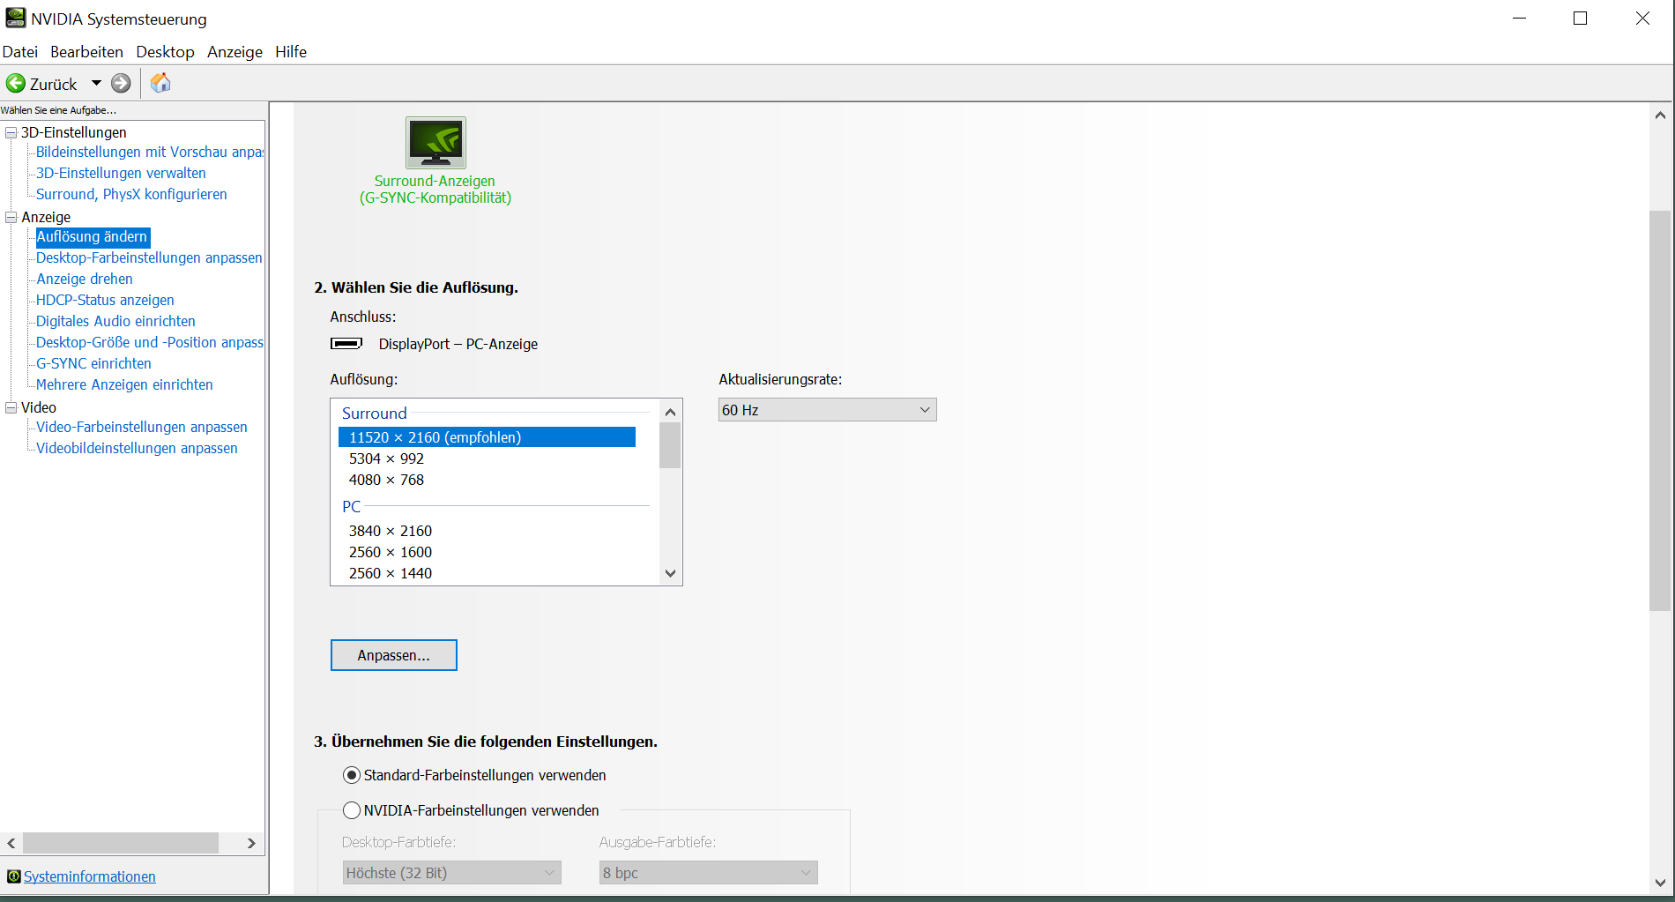The width and height of the screenshot is (1675, 902).
Task: Click resolution list scroll up arrow
Action: click(x=670, y=412)
